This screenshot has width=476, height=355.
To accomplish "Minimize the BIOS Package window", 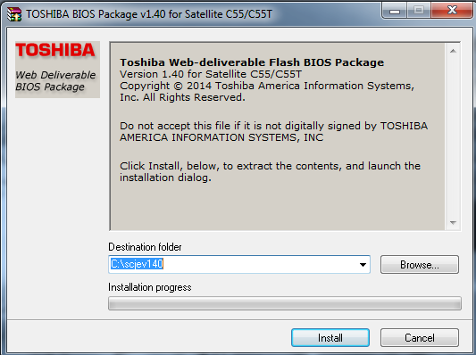I will [395, 11].
